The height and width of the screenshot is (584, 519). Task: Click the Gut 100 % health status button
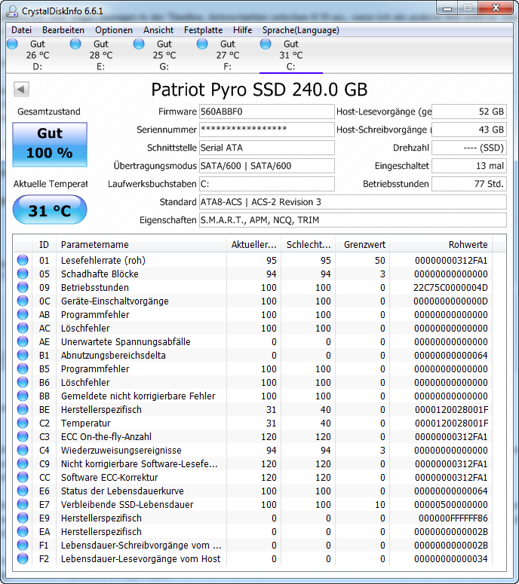(x=50, y=145)
